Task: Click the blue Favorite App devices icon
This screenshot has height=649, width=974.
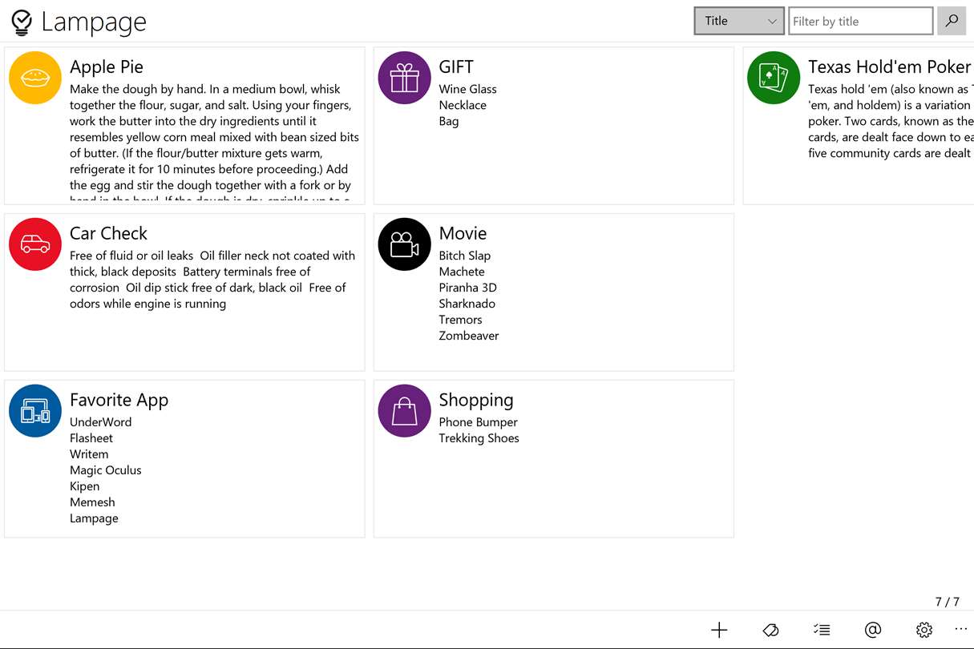Action: pos(35,411)
